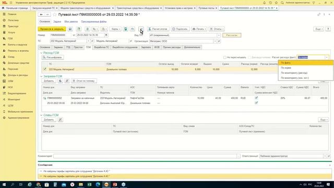
Task: Click the Расчет итогов button
Action: (x=158, y=29)
